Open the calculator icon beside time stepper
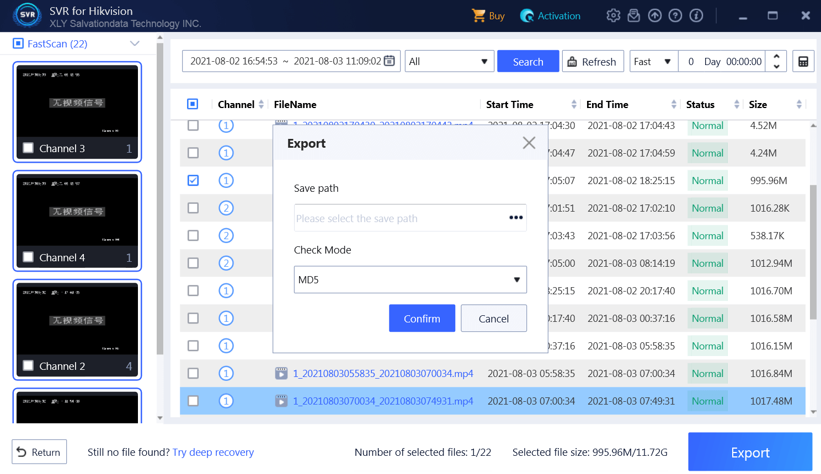The height and width of the screenshot is (474, 821). [x=803, y=62]
